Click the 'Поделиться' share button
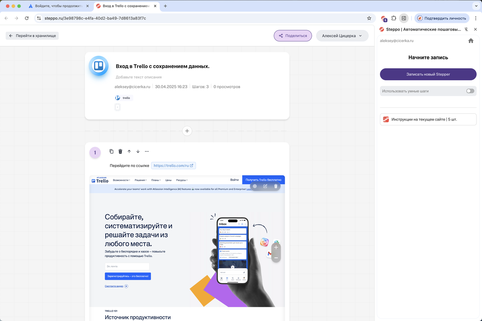This screenshot has height=321, width=482. tap(292, 35)
